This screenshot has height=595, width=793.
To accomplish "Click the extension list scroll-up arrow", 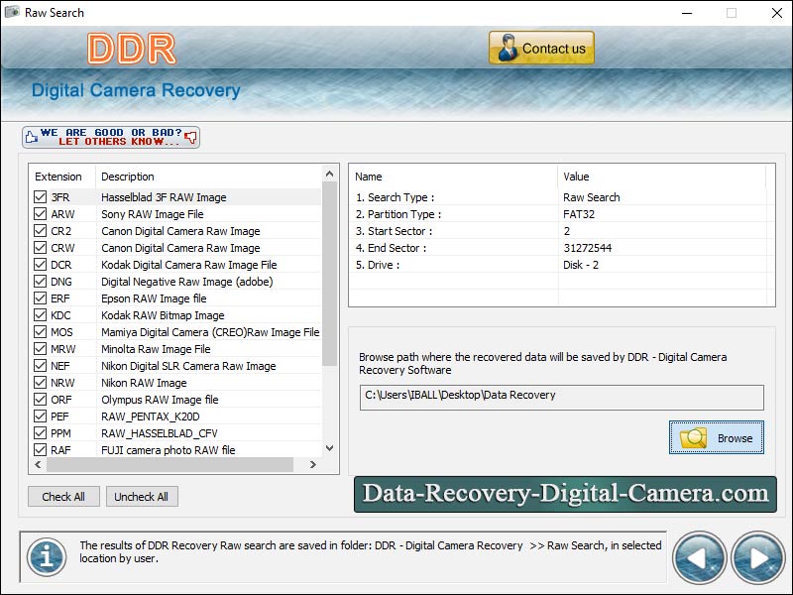I will [330, 175].
